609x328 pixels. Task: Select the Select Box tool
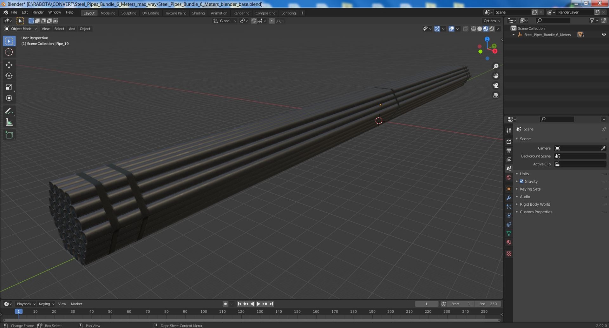pyautogui.click(x=9, y=41)
